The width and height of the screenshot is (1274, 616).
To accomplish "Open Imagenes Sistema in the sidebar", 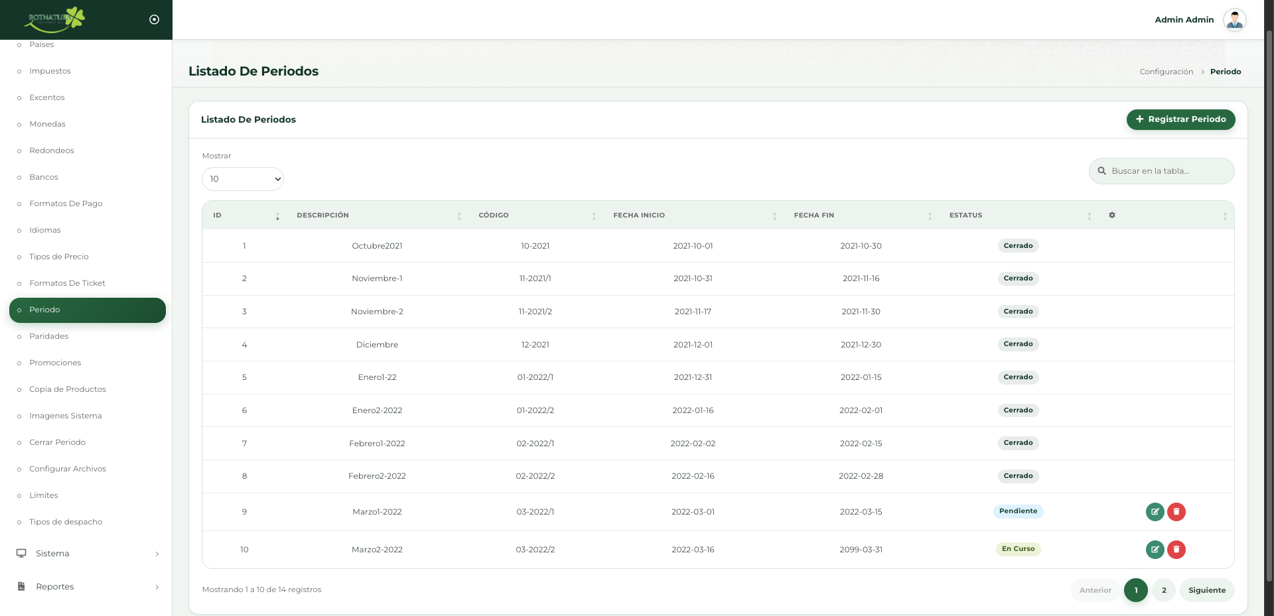I will click(x=65, y=416).
